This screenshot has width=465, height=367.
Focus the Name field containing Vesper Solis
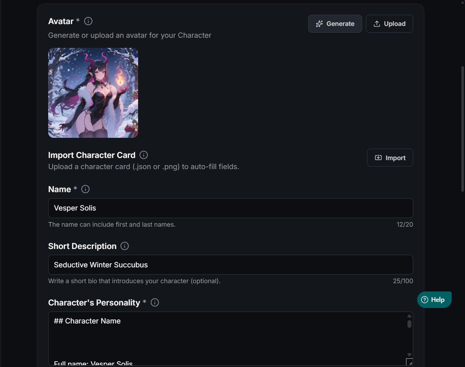click(231, 208)
